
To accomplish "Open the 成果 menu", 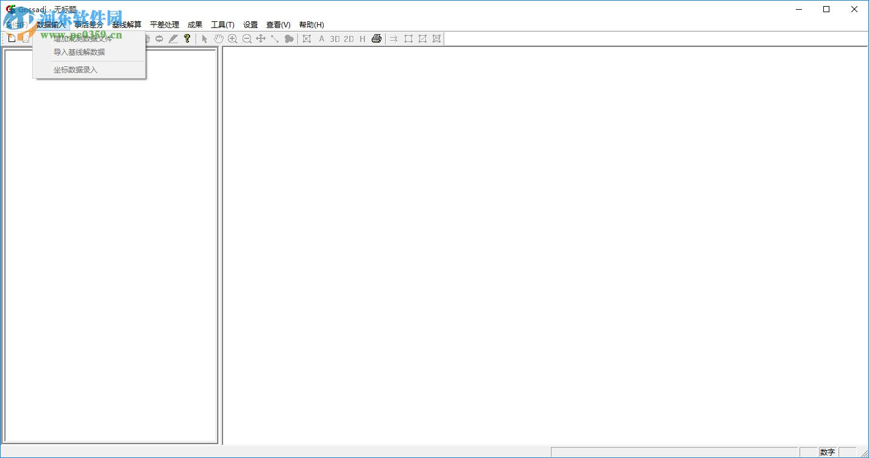I will click(x=195, y=25).
